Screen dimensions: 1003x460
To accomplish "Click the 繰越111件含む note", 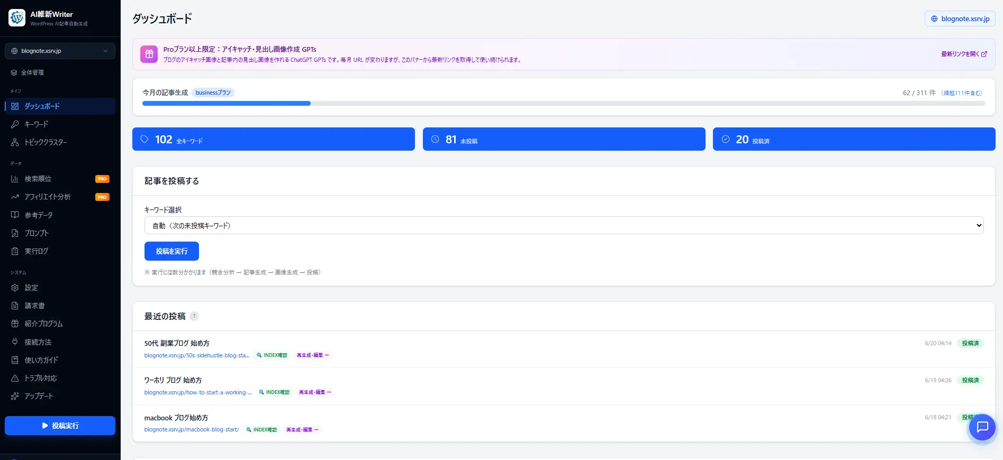I will point(961,93).
